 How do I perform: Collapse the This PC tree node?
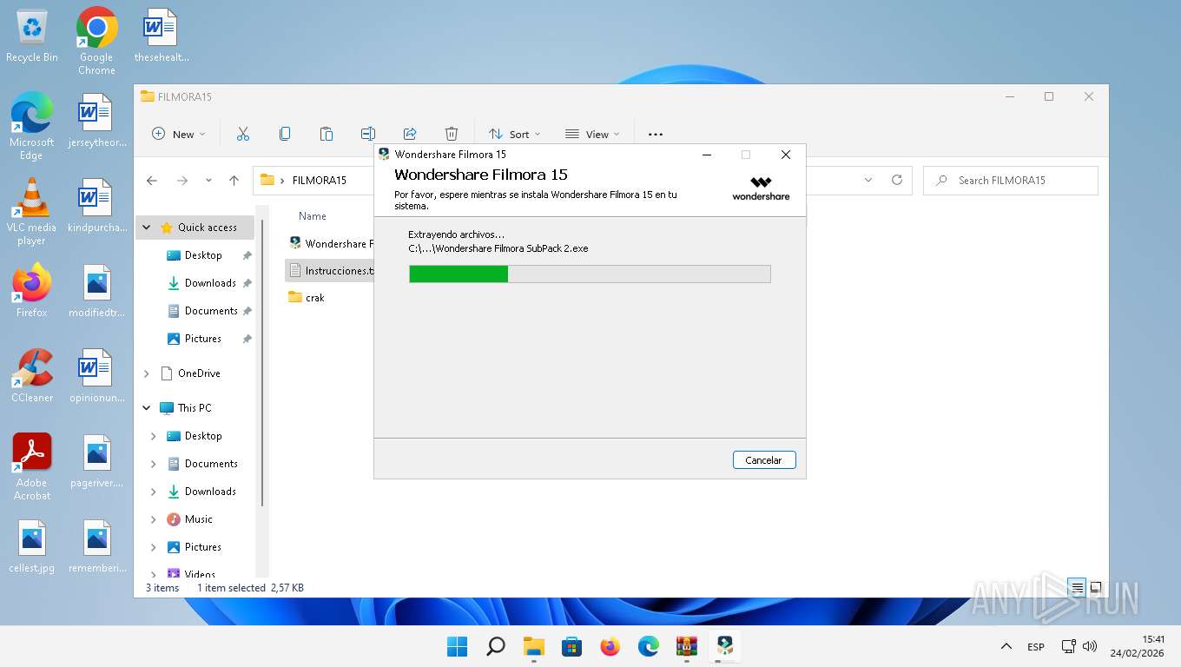pyautogui.click(x=146, y=408)
